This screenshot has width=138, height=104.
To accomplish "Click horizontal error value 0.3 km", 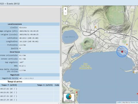I will (x=22, y=55).
